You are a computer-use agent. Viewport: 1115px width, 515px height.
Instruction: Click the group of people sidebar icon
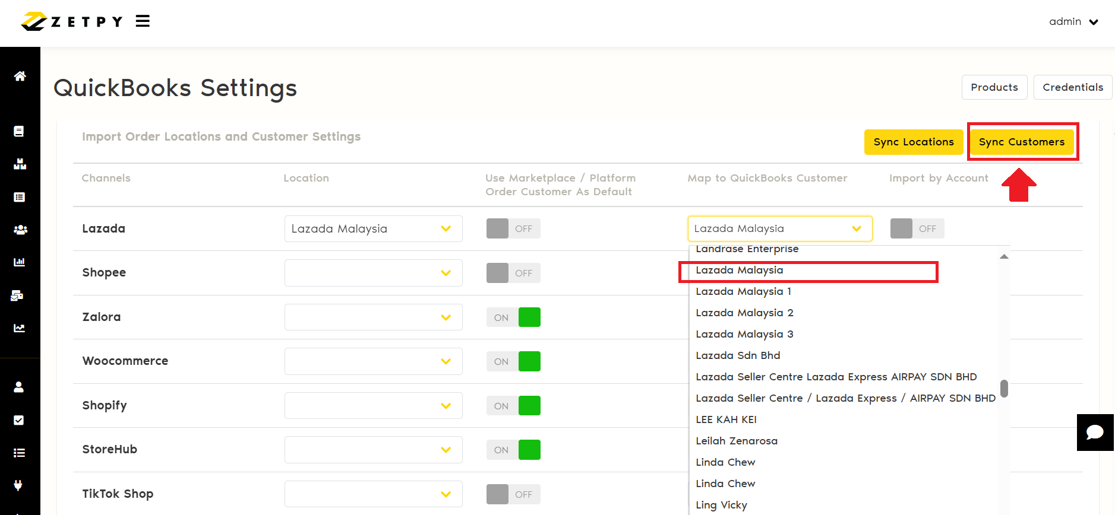[20, 230]
